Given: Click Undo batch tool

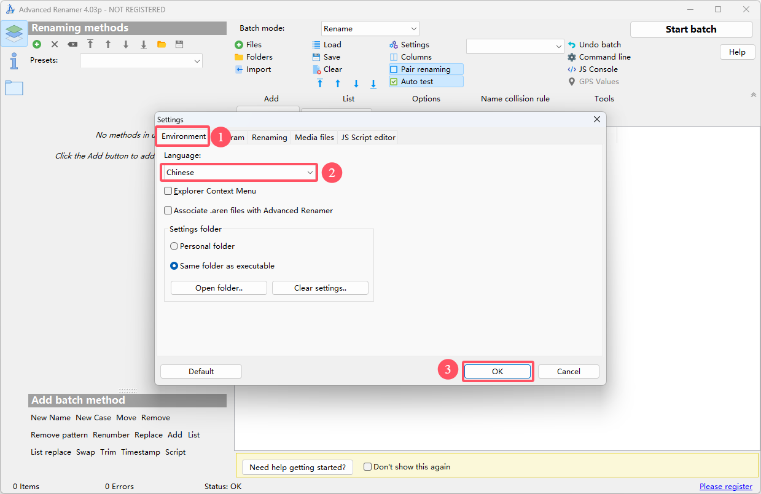Looking at the screenshot, I should click(595, 45).
